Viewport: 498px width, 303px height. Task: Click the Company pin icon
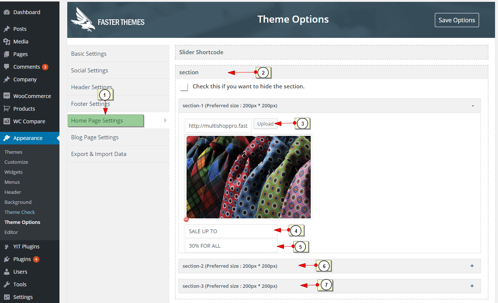coord(7,79)
